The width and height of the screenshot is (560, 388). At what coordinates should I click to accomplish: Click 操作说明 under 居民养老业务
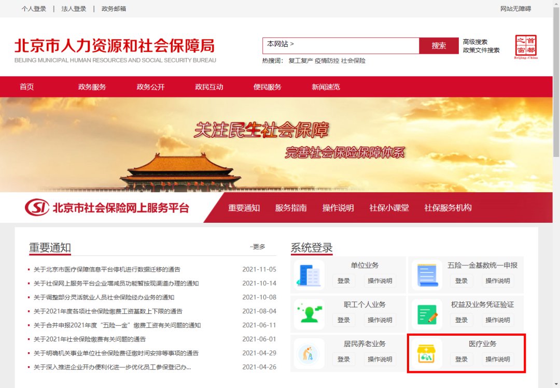[380, 360]
